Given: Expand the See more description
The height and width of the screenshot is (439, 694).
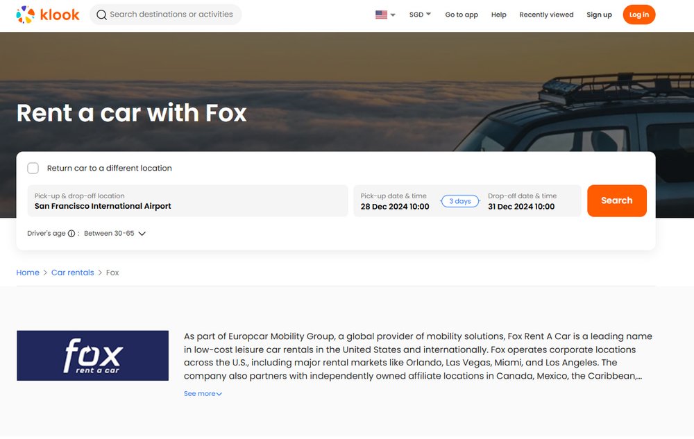Looking at the screenshot, I should [x=203, y=393].
